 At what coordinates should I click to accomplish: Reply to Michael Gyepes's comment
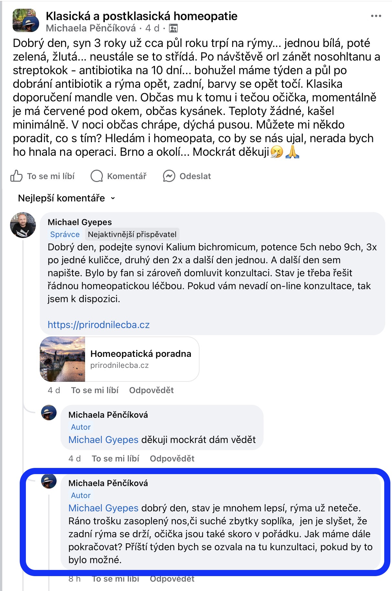(x=151, y=390)
